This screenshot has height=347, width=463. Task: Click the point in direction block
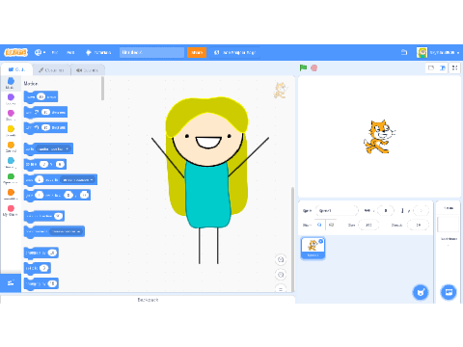(x=44, y=216)
